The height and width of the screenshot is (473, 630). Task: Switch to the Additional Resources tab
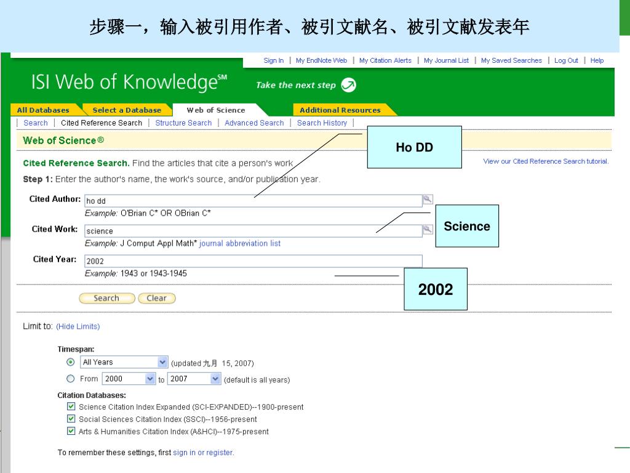340,110
